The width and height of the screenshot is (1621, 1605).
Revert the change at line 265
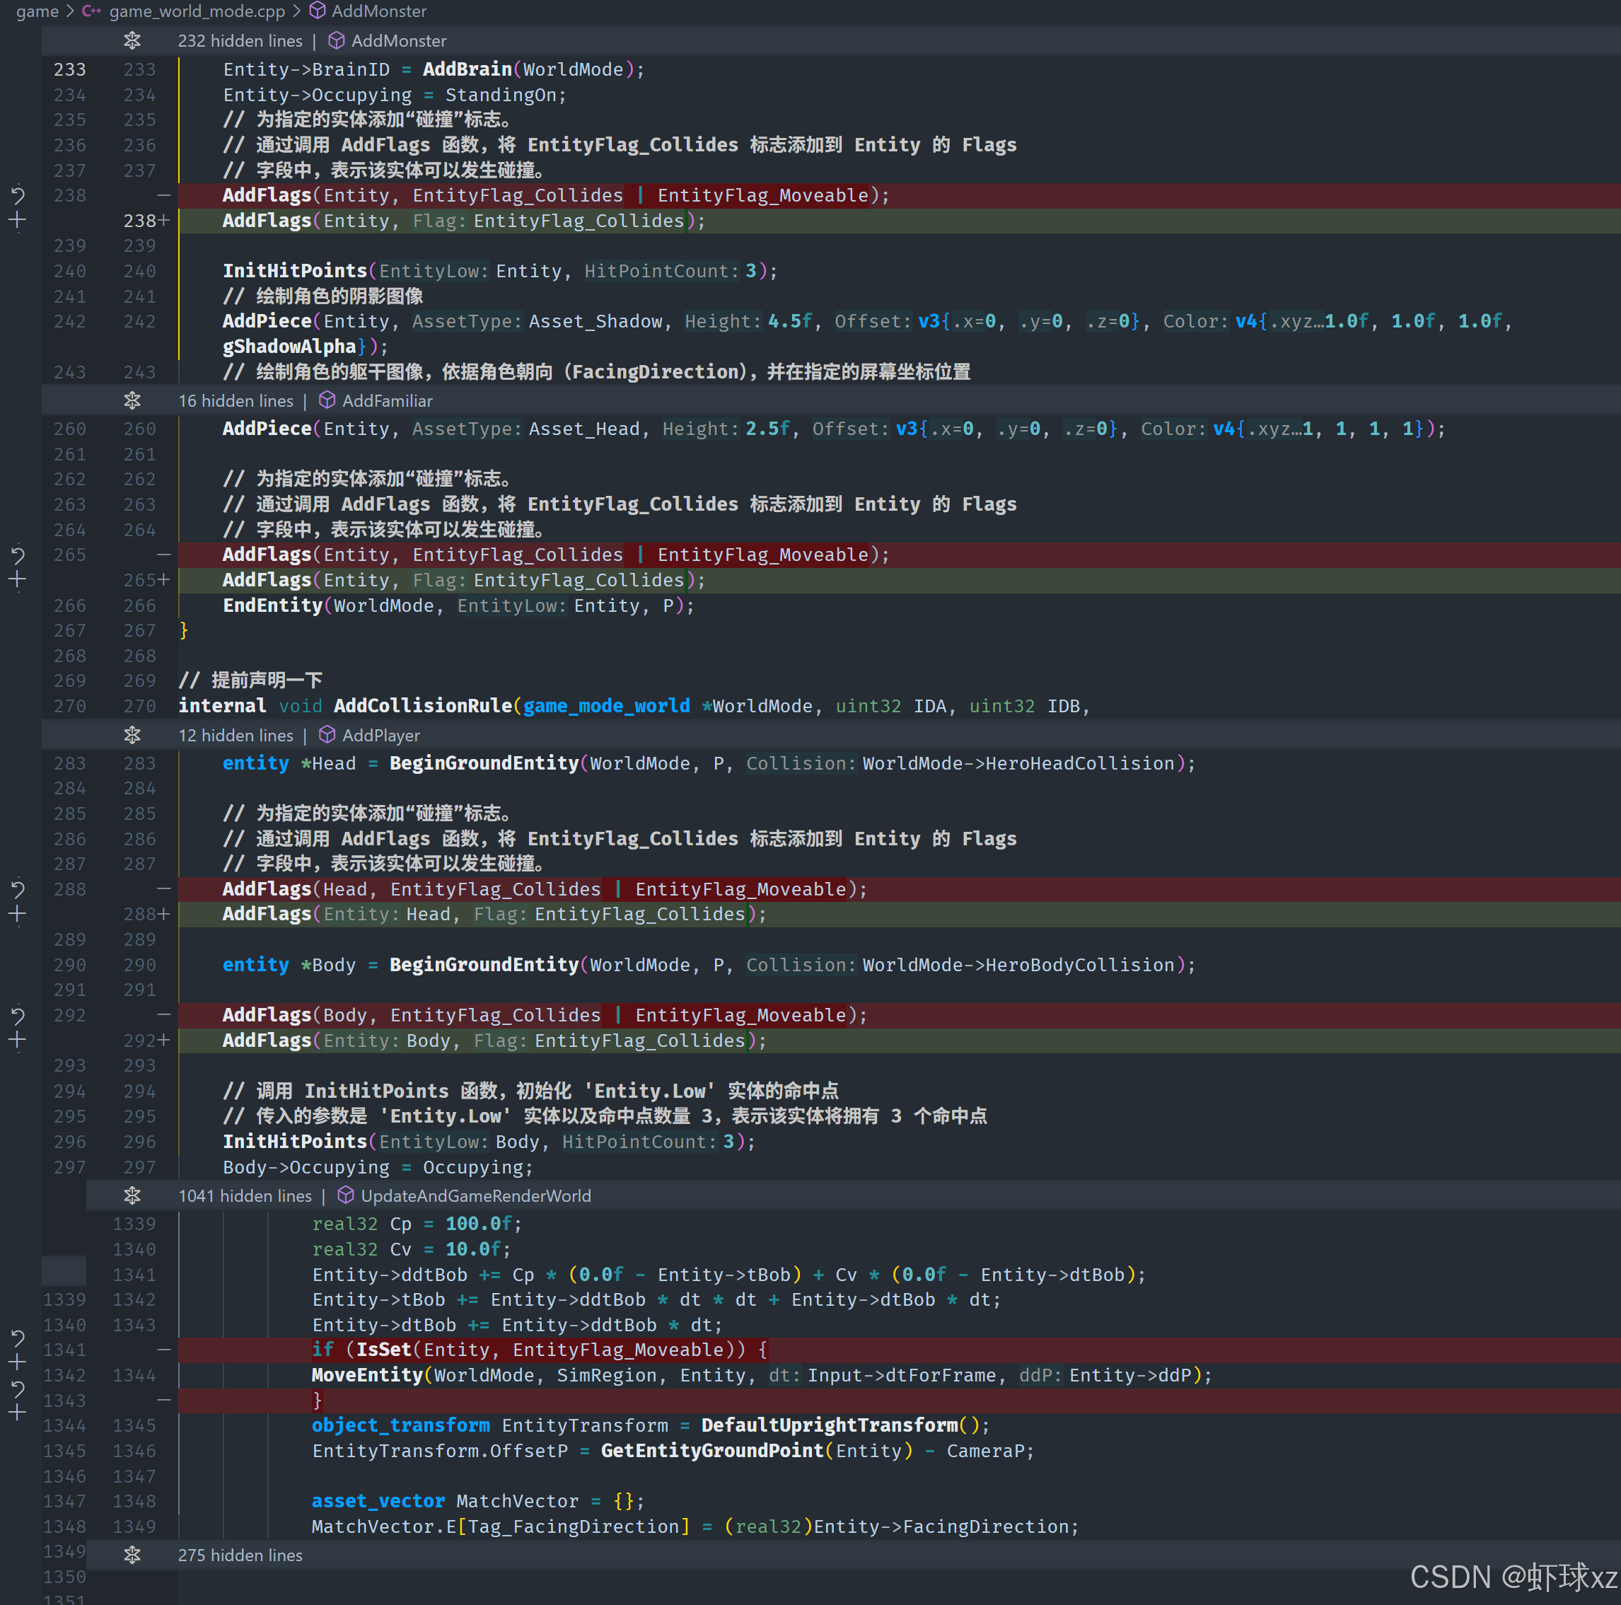tap(18, 555)
